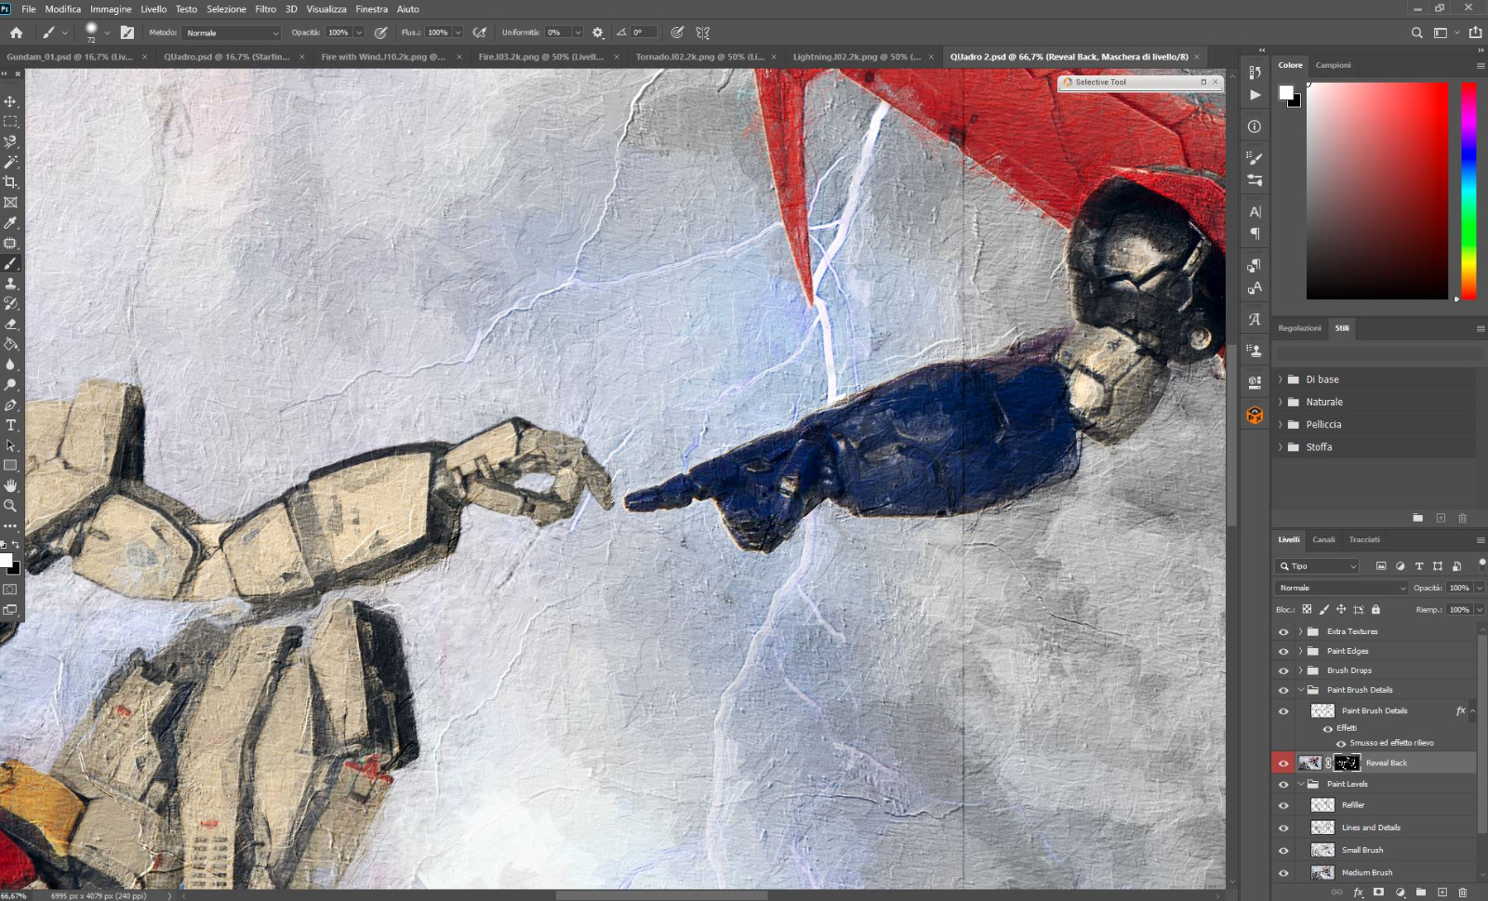This screenshot has height=901, width=1488.
Task: Select the Lasso tool
Action: [x=10, y=142]
